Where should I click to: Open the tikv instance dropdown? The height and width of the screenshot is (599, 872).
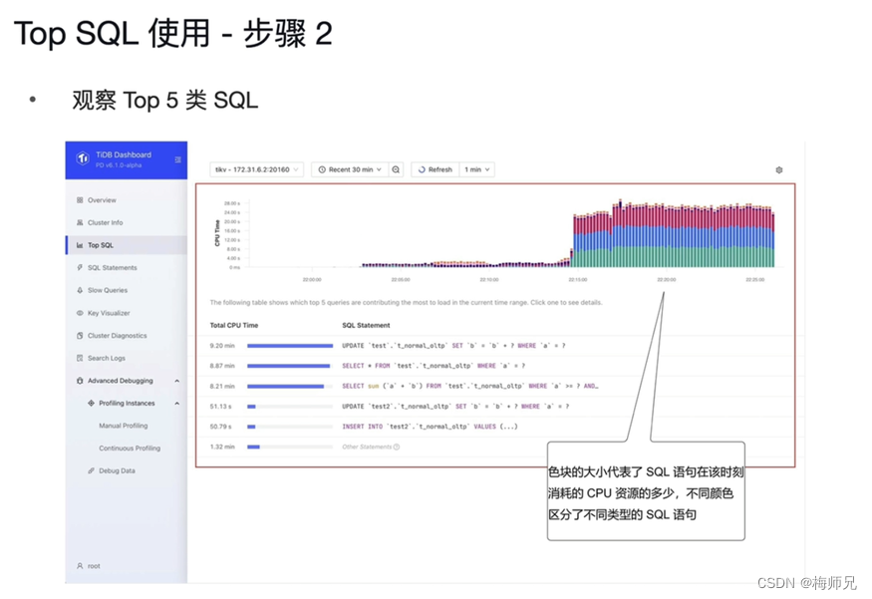256,169
